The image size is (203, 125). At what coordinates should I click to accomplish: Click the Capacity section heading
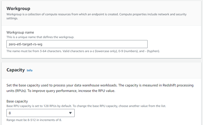(x=15, y=70)
